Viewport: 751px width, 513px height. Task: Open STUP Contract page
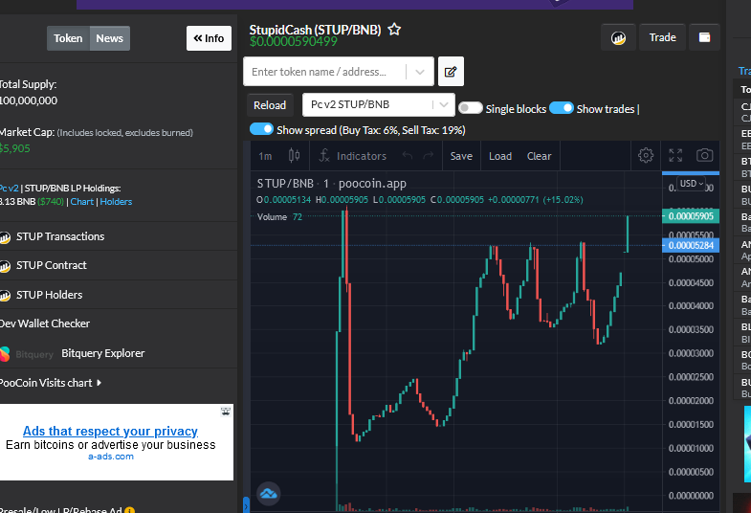tap(52, 265)
